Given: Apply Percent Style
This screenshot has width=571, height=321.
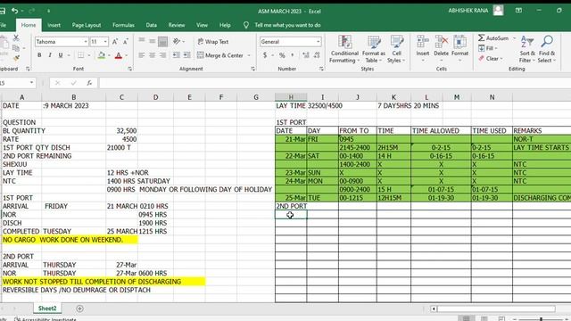Looking at the screenshot, I should point(282,55).
